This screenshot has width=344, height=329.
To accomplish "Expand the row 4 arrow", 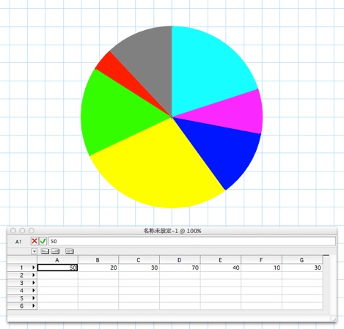I will click(34, 290).
